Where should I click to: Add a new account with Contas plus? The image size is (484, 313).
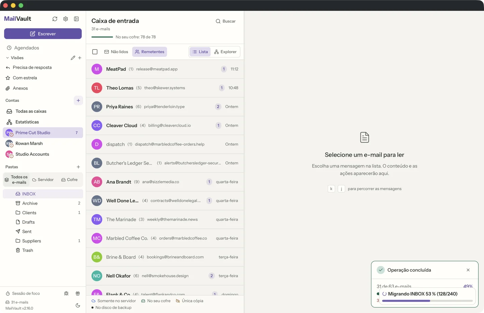click(x=78, y=100)
